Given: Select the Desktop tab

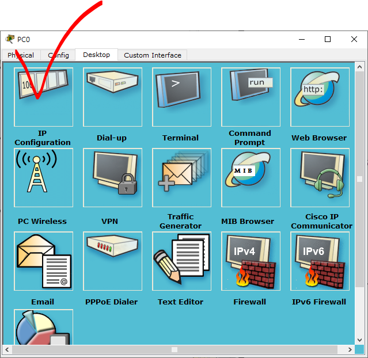Looking at the screenshot, I should pos(96,55).
